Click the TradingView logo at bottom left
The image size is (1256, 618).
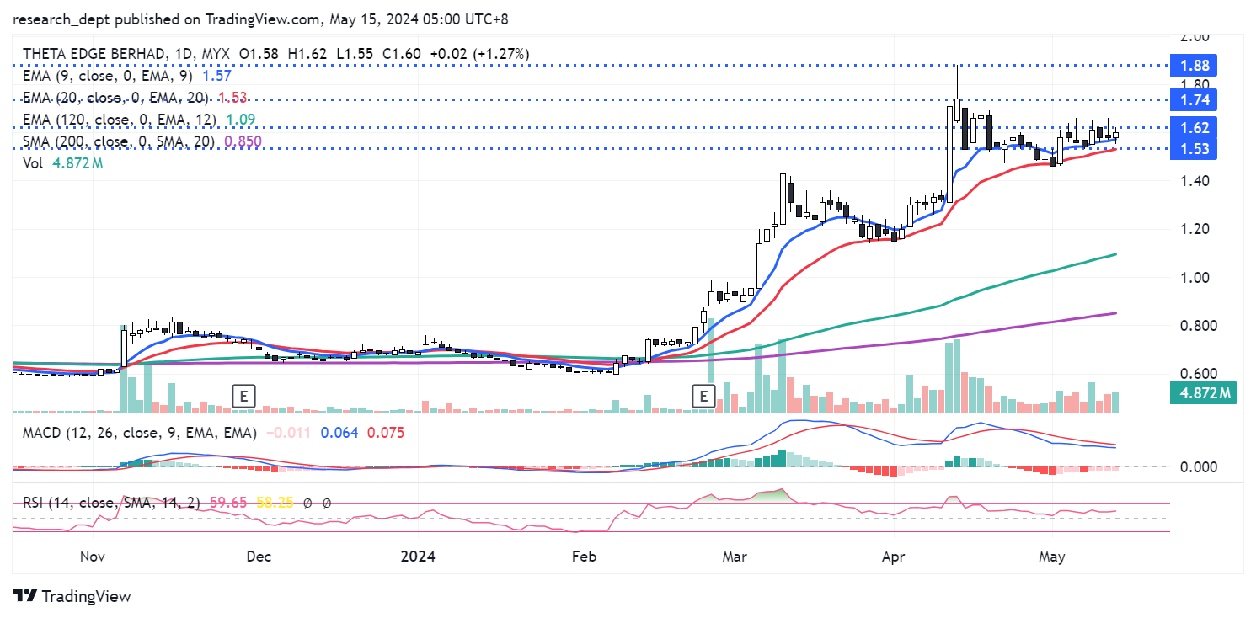tap(72, 596)
